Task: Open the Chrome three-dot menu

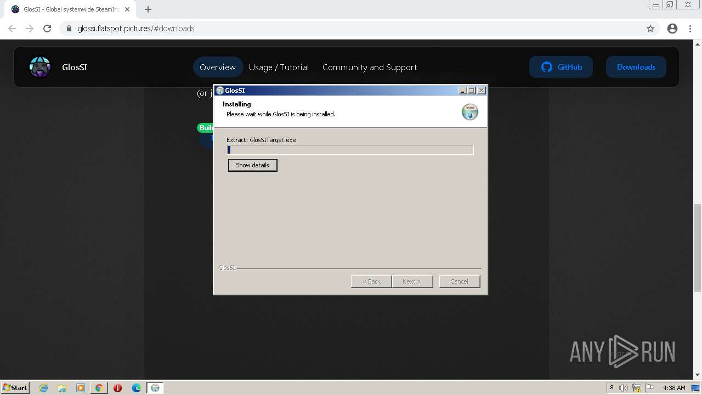Action: pos(690,29)
